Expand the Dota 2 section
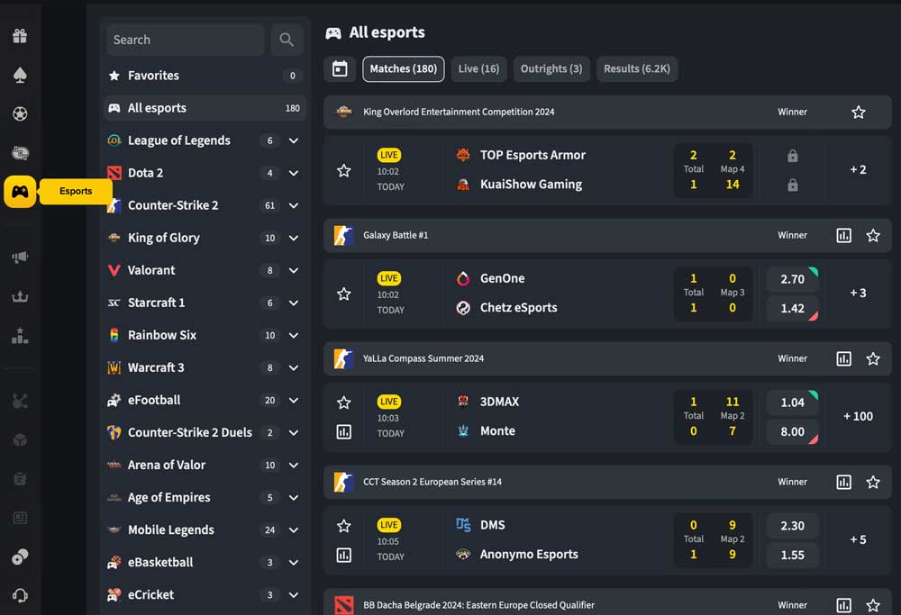This screenshot has width=901, height=615. point(294,173)
